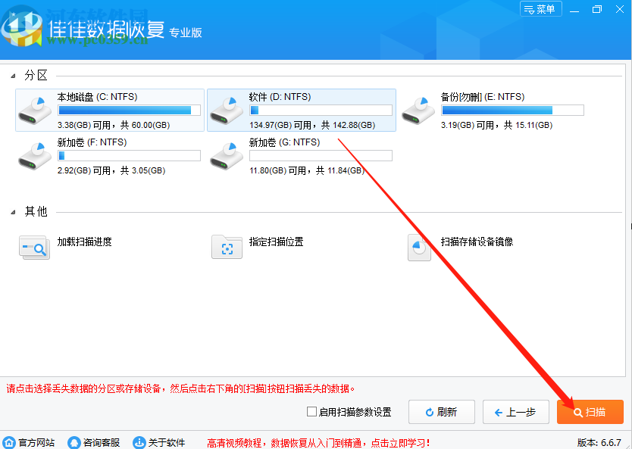Open the 菜单 menu at top right
Image resolution: width=632 pixels, height=449 pixels.
540,9
